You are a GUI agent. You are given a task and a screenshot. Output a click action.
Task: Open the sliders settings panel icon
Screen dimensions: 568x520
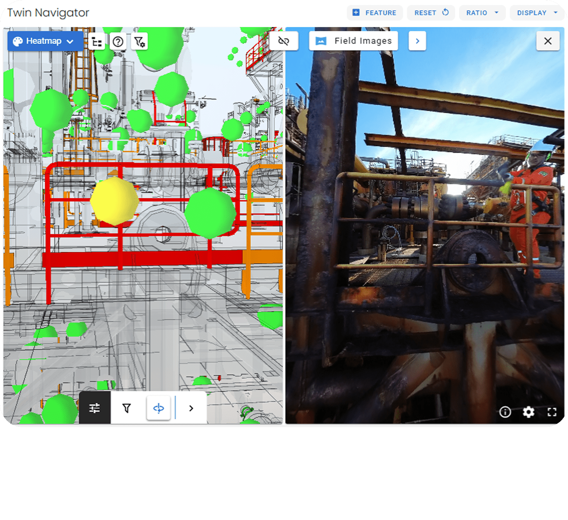click(x=95, y=408)
